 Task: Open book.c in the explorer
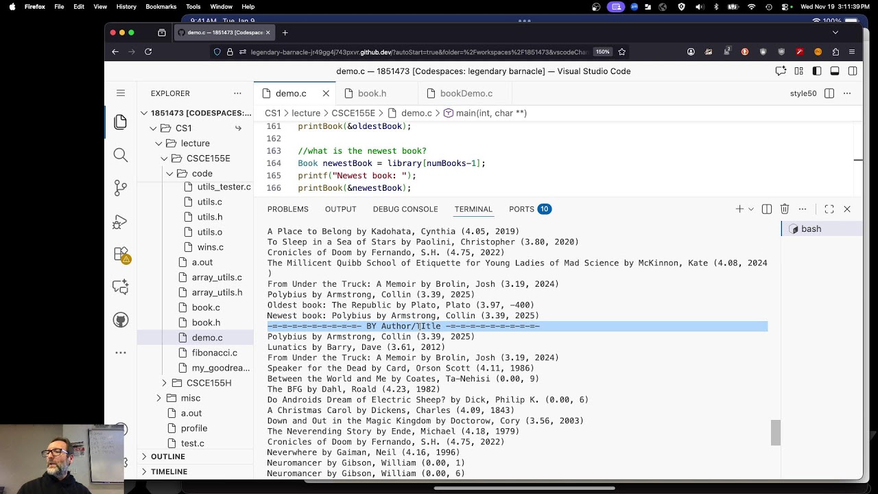click(x=206, y=307)
